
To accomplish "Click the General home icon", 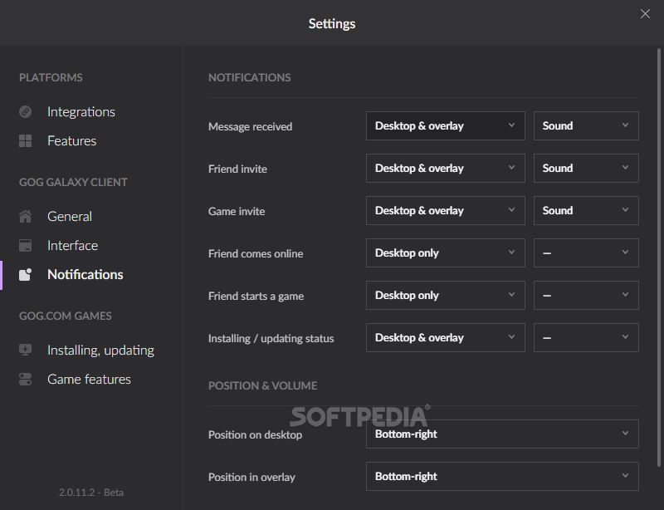I will point(26,216).
